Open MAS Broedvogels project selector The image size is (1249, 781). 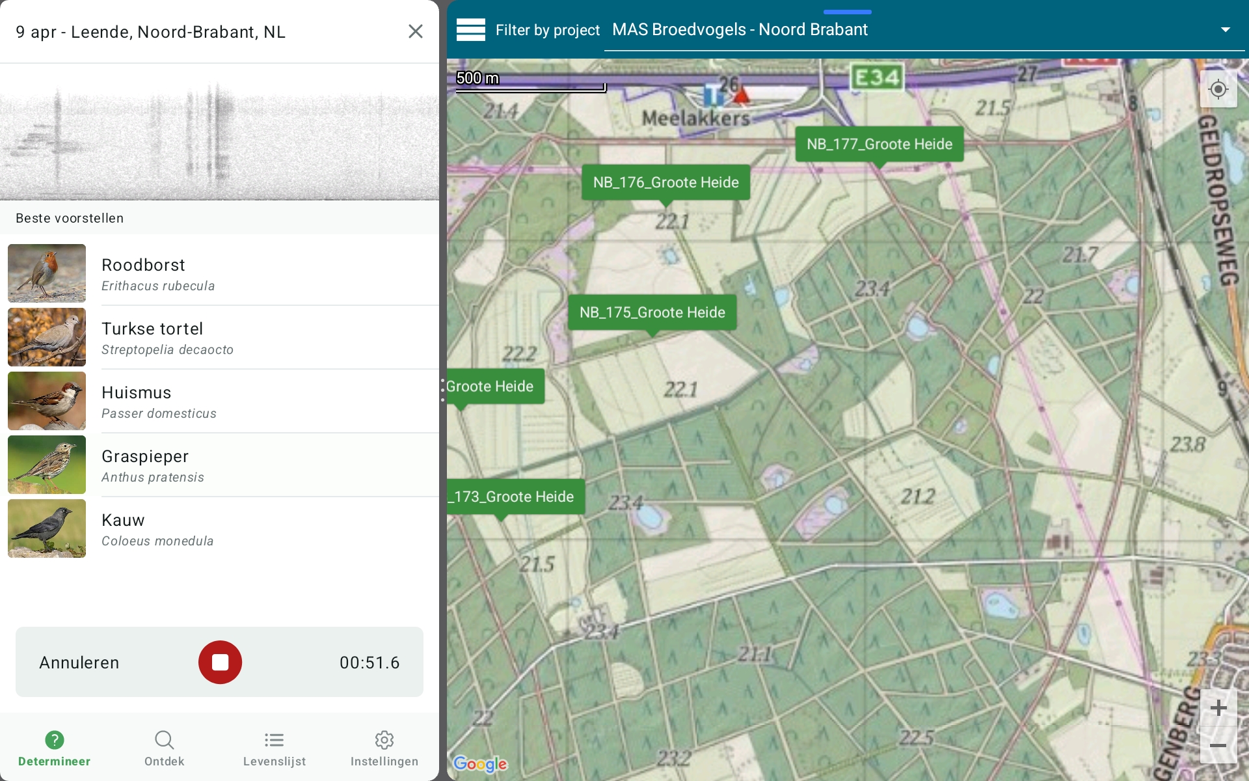click(740, 30)
